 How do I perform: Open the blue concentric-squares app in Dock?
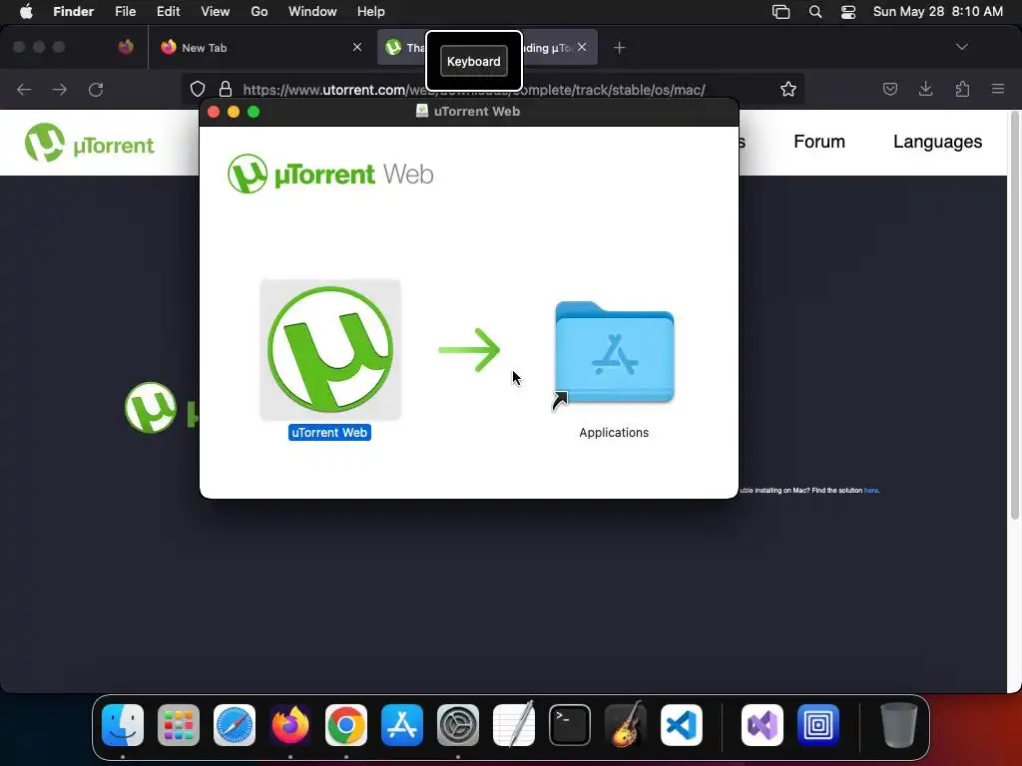[818, 725]
